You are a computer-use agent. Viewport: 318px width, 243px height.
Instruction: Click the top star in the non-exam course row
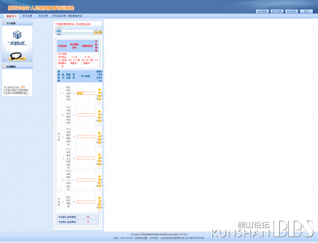click(100, 198)
